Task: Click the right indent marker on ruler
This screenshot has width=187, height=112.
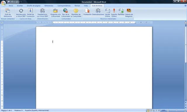Action: [135, 23]
